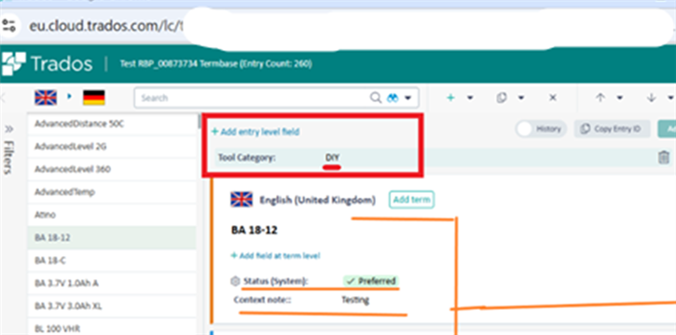Swap languages with the arrow between flags
The height and width of the screenshot is (335, 676).
tap(69, 97)
